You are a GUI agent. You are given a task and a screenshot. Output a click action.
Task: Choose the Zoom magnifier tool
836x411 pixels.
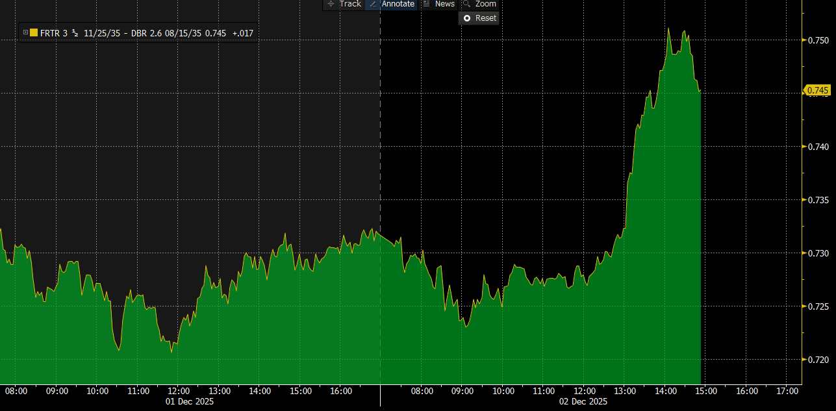click(479, 4)
